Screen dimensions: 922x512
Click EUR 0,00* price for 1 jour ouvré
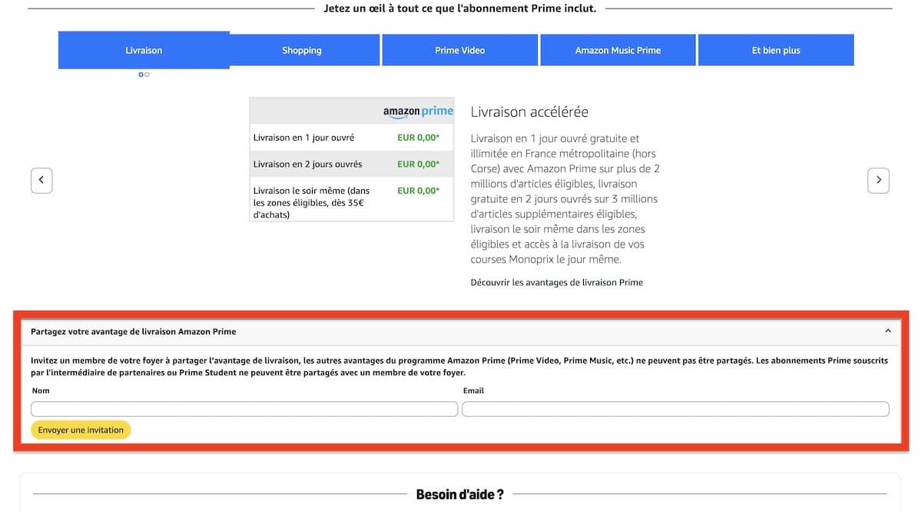click(418, 138)
